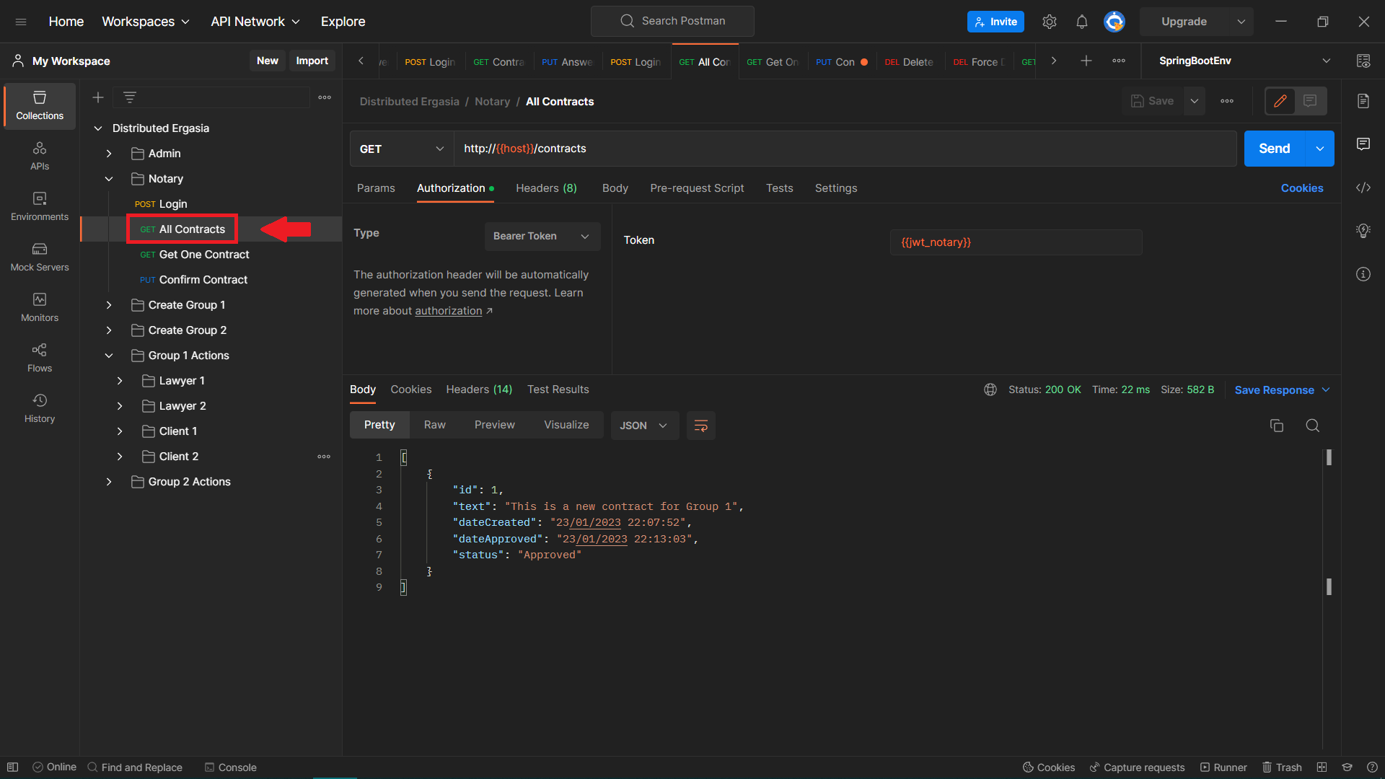Open the JSON format dropdown

click(x=644, y=426)
